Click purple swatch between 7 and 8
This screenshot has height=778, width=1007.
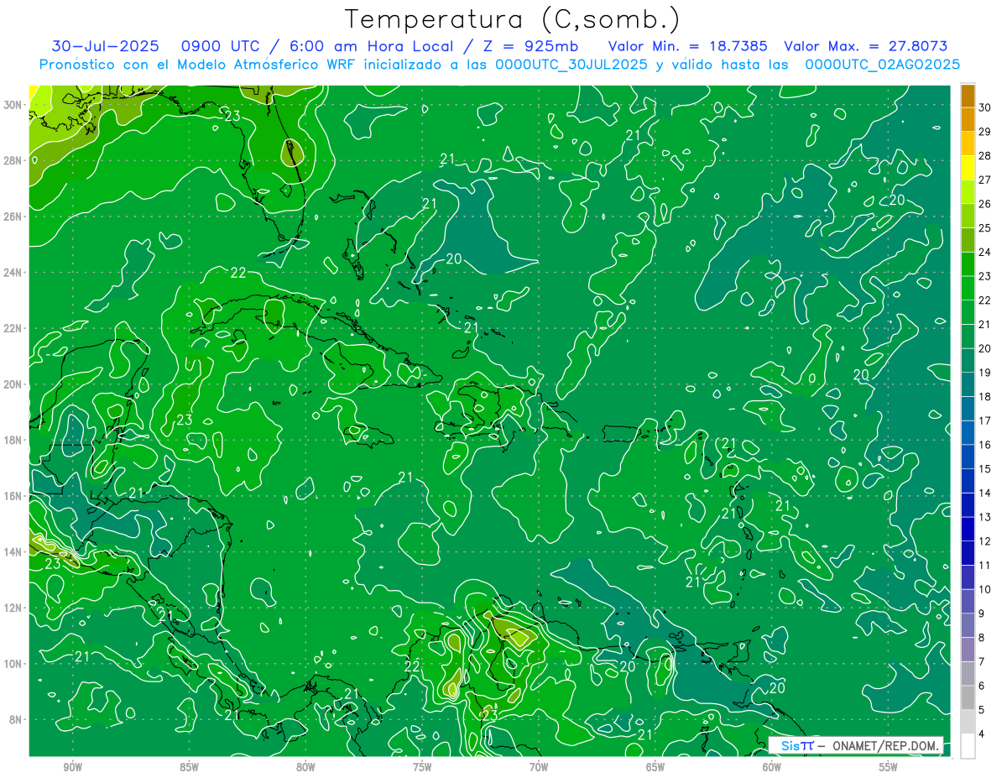click(x=968, y=650)
